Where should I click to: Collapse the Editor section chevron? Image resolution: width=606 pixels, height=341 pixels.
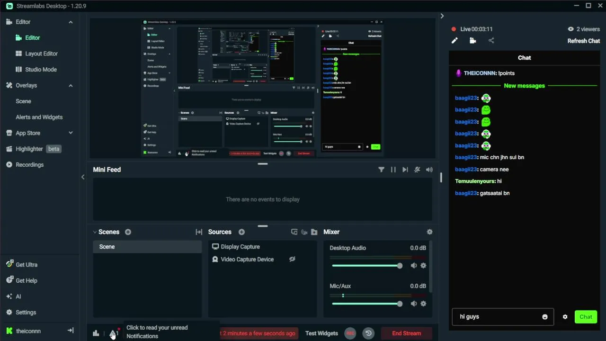point(71,22)
